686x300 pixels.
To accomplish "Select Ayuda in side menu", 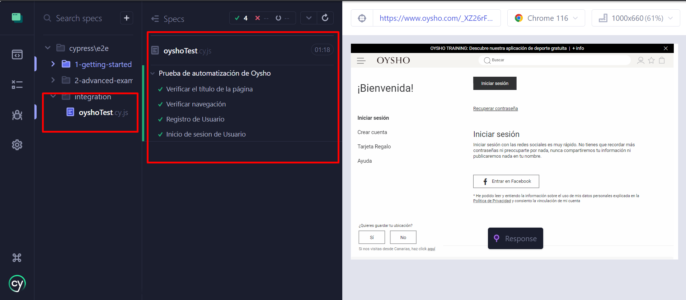I will (x=365, y=161).
